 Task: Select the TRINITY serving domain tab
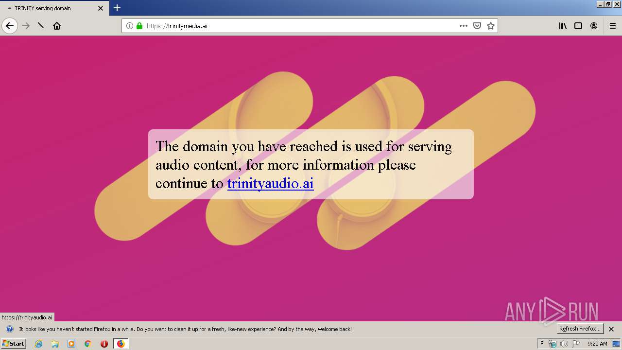point(54,8)
